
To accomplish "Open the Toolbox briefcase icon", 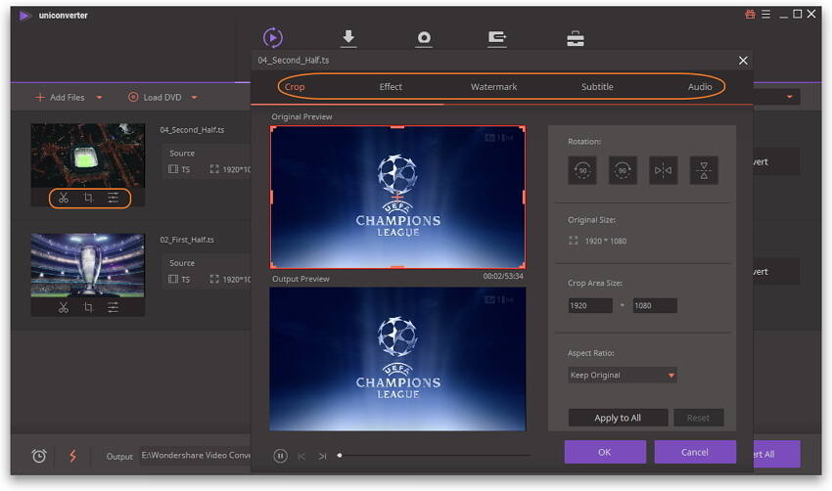I will coord(576,39).
